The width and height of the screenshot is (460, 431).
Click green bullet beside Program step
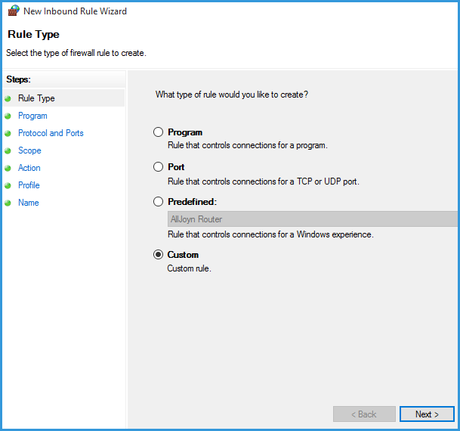(x=8, y=116)
